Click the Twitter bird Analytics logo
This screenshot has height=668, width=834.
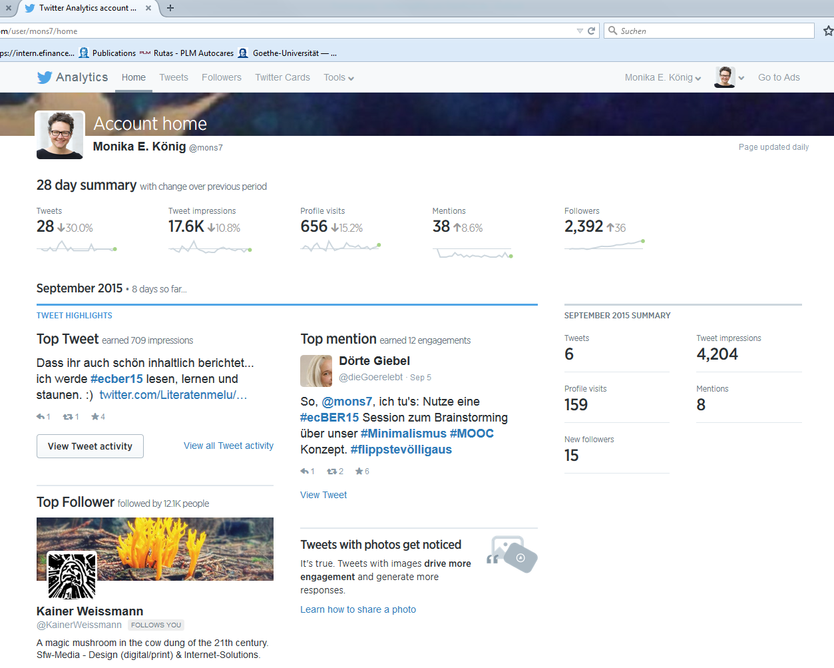click(x=72, y=77)
